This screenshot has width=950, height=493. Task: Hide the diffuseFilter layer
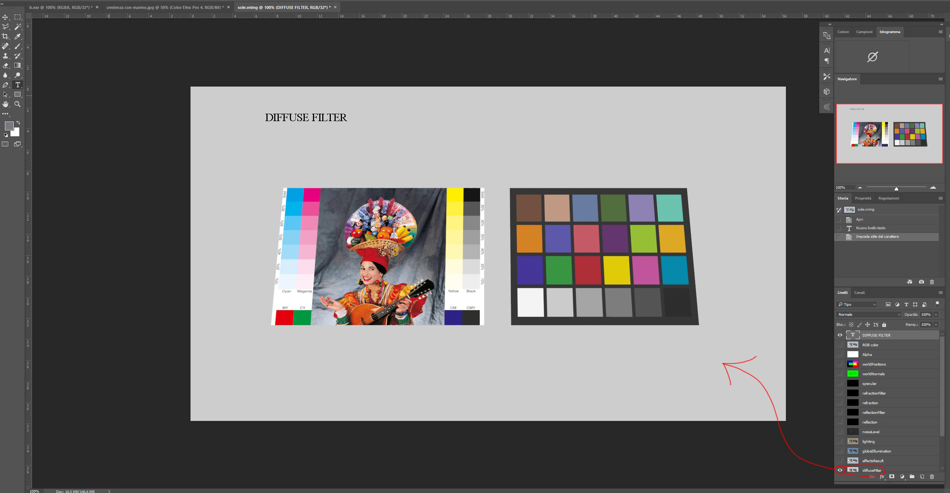[x=840, y=470]
